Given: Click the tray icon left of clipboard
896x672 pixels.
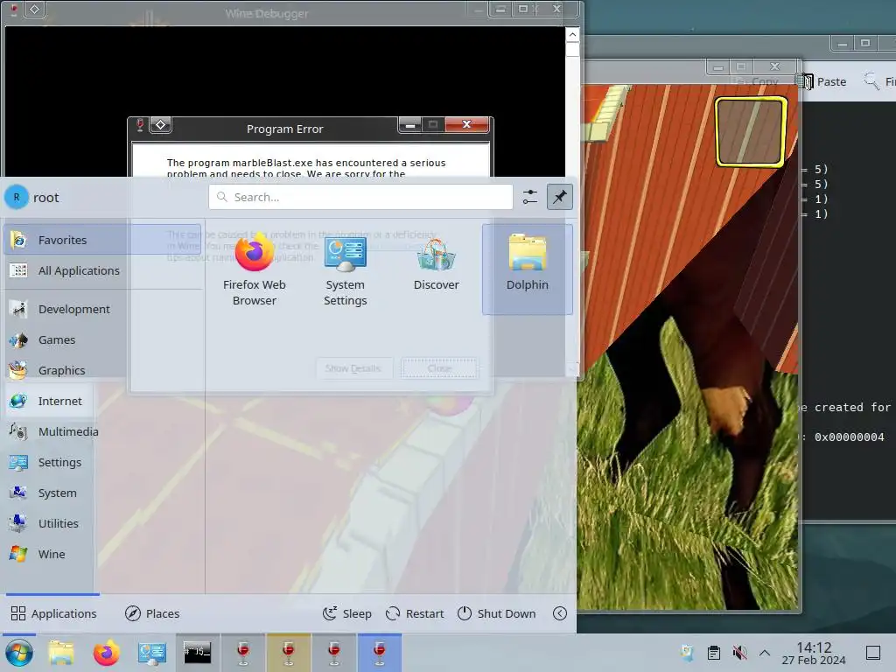Looking at the screenshot, I should [x=688, y=653].
